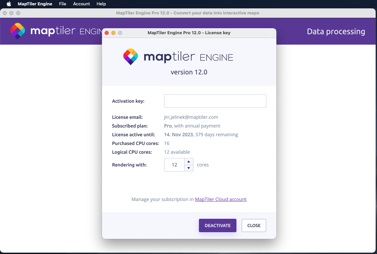377x254 pixels.
Task: Click the Data processing heading
Action: (x=336, y=32)
